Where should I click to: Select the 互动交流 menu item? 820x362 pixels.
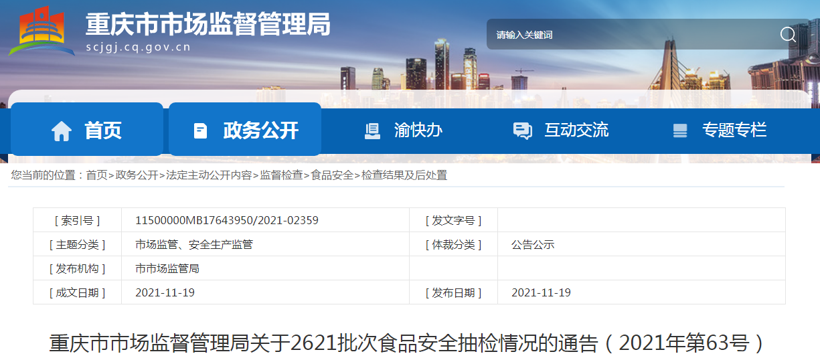click(x=576, y=130)
